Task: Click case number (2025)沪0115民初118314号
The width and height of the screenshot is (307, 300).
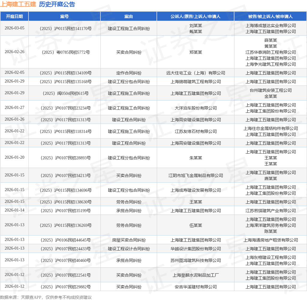Action: (x=66, y=131)
